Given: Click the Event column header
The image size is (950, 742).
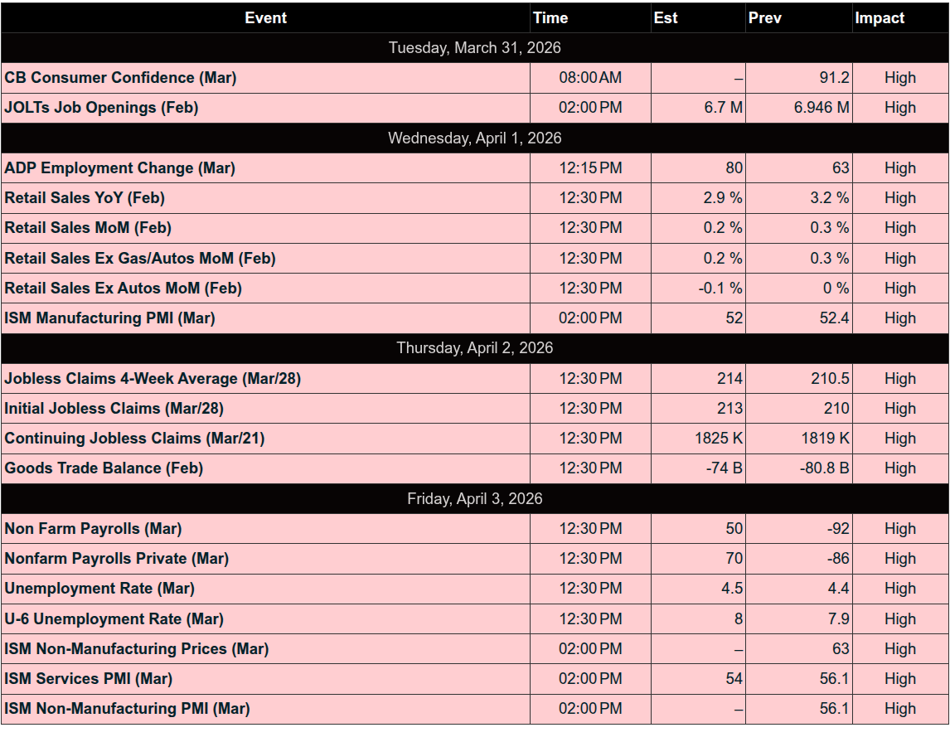Looking at the screenshot, I should tap(265, 17).
